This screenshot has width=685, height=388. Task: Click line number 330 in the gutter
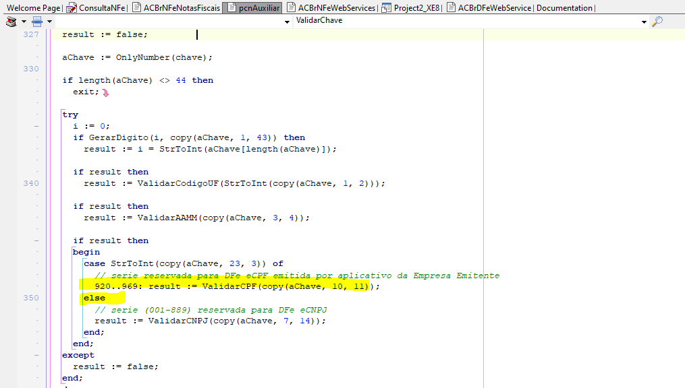click(31, 69)
